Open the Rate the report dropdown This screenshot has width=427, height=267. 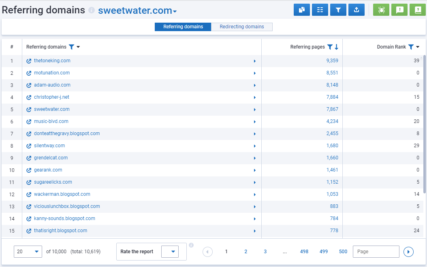point(170,252)
